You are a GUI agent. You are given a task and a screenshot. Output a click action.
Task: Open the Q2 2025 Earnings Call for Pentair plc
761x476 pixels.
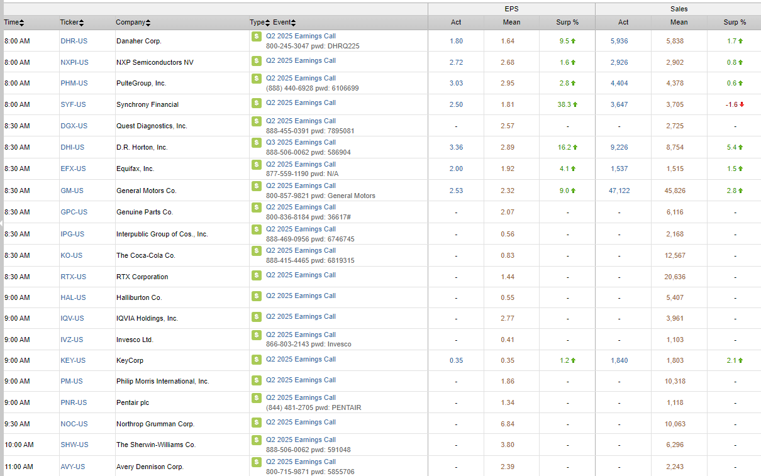tap(301, 397)
